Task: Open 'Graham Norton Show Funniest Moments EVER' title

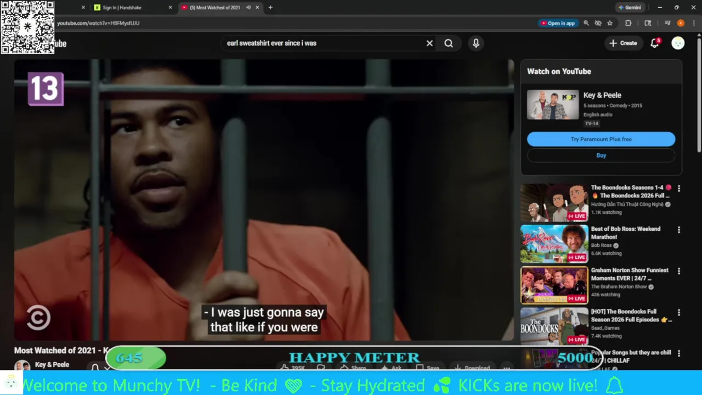Action: pyautogui.click(x=630, y=274)
